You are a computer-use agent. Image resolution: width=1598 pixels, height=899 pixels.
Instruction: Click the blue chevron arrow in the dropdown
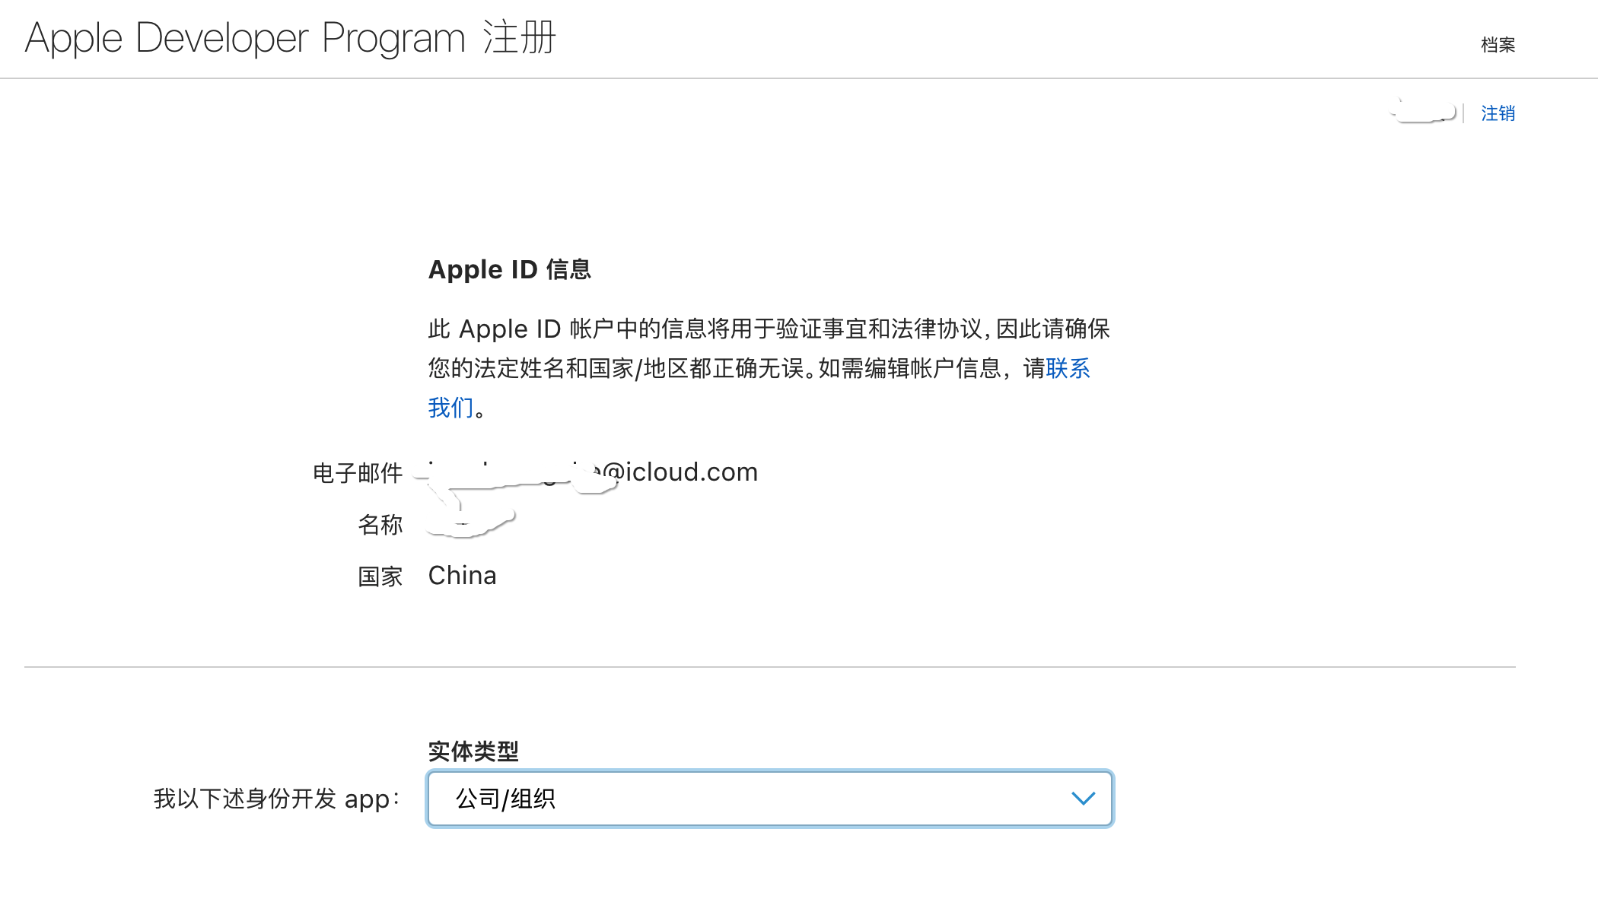click(1083, 799)
